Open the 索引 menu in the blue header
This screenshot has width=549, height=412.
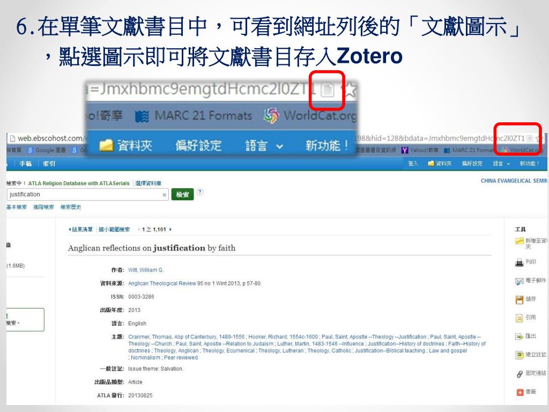49,164
